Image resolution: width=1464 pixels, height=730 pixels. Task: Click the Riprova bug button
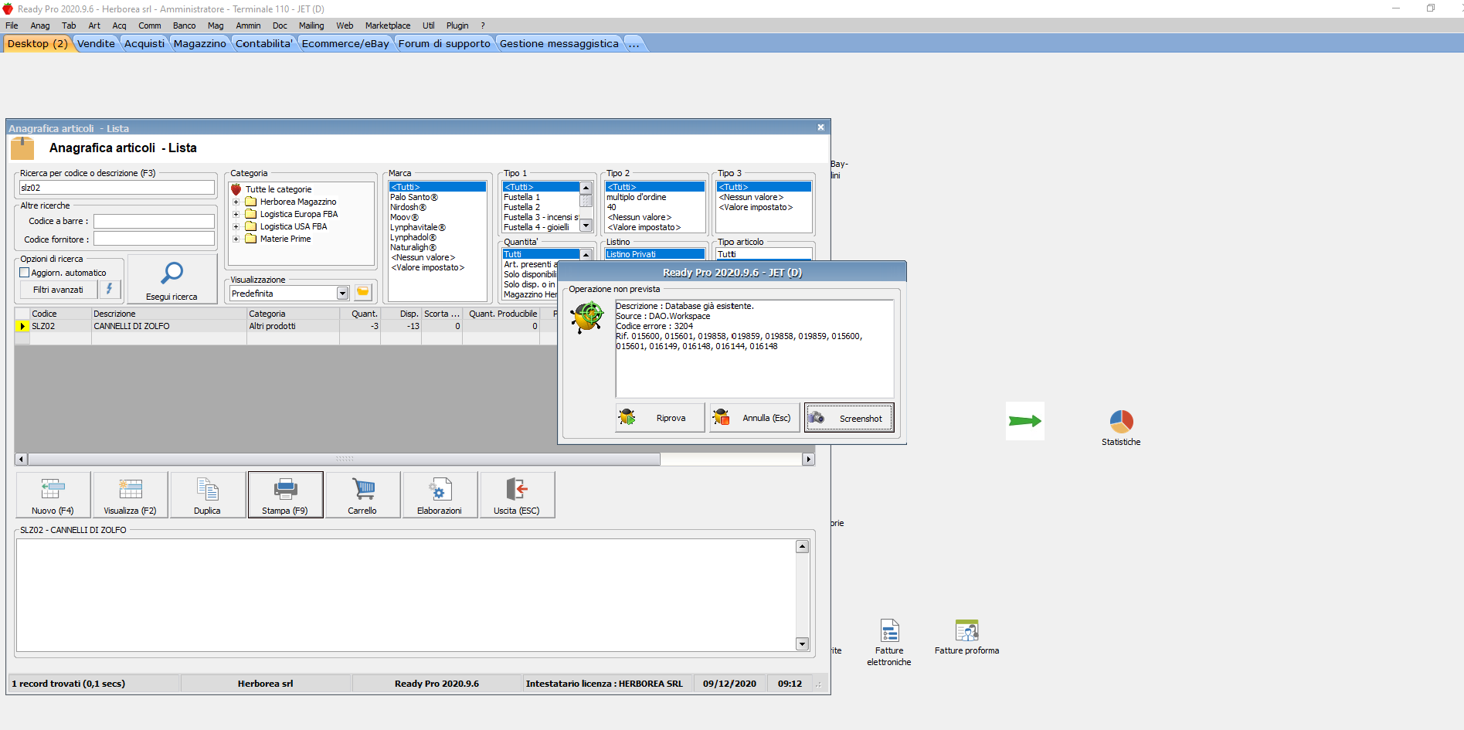(x=661, y=418)
